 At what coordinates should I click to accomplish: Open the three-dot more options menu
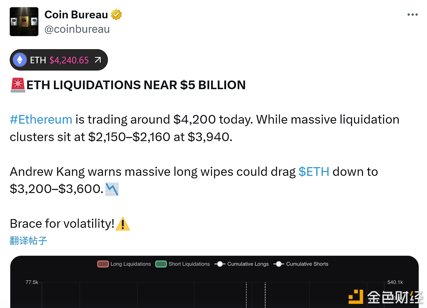pos(412,15)
